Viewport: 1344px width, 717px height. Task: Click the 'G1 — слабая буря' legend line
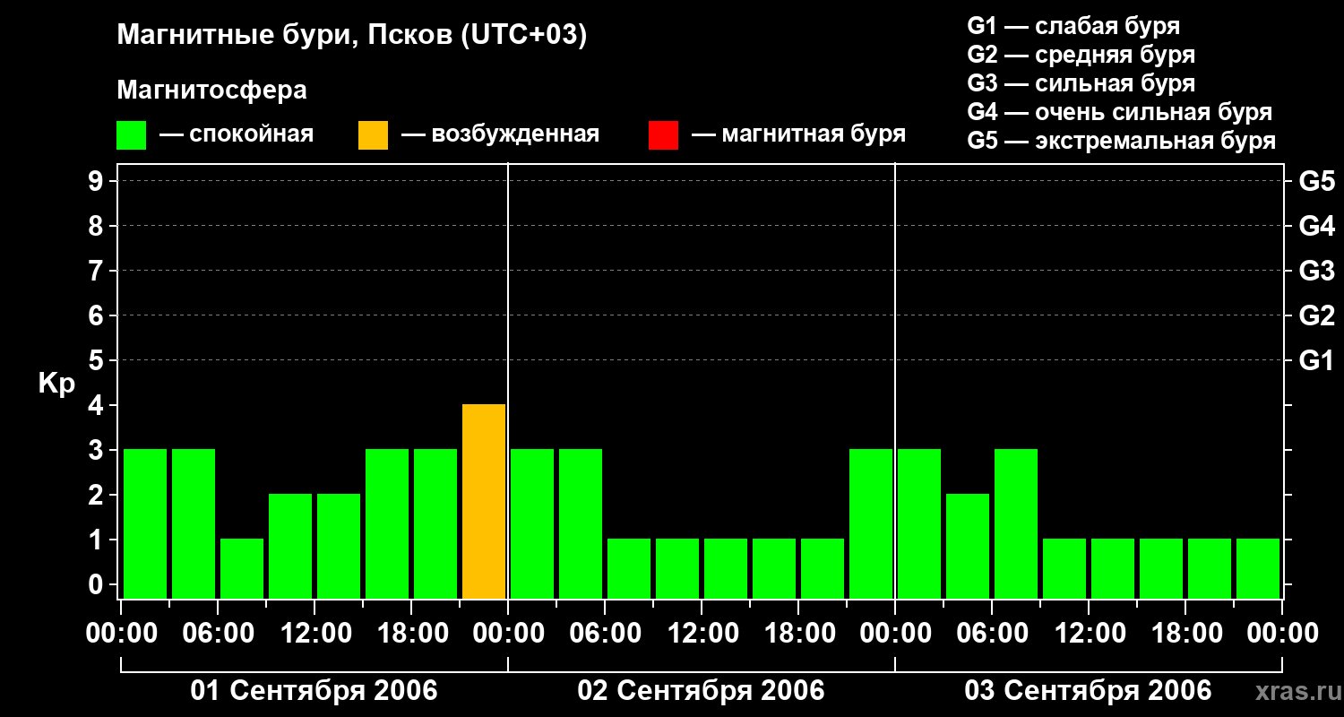pos(1073,26)
